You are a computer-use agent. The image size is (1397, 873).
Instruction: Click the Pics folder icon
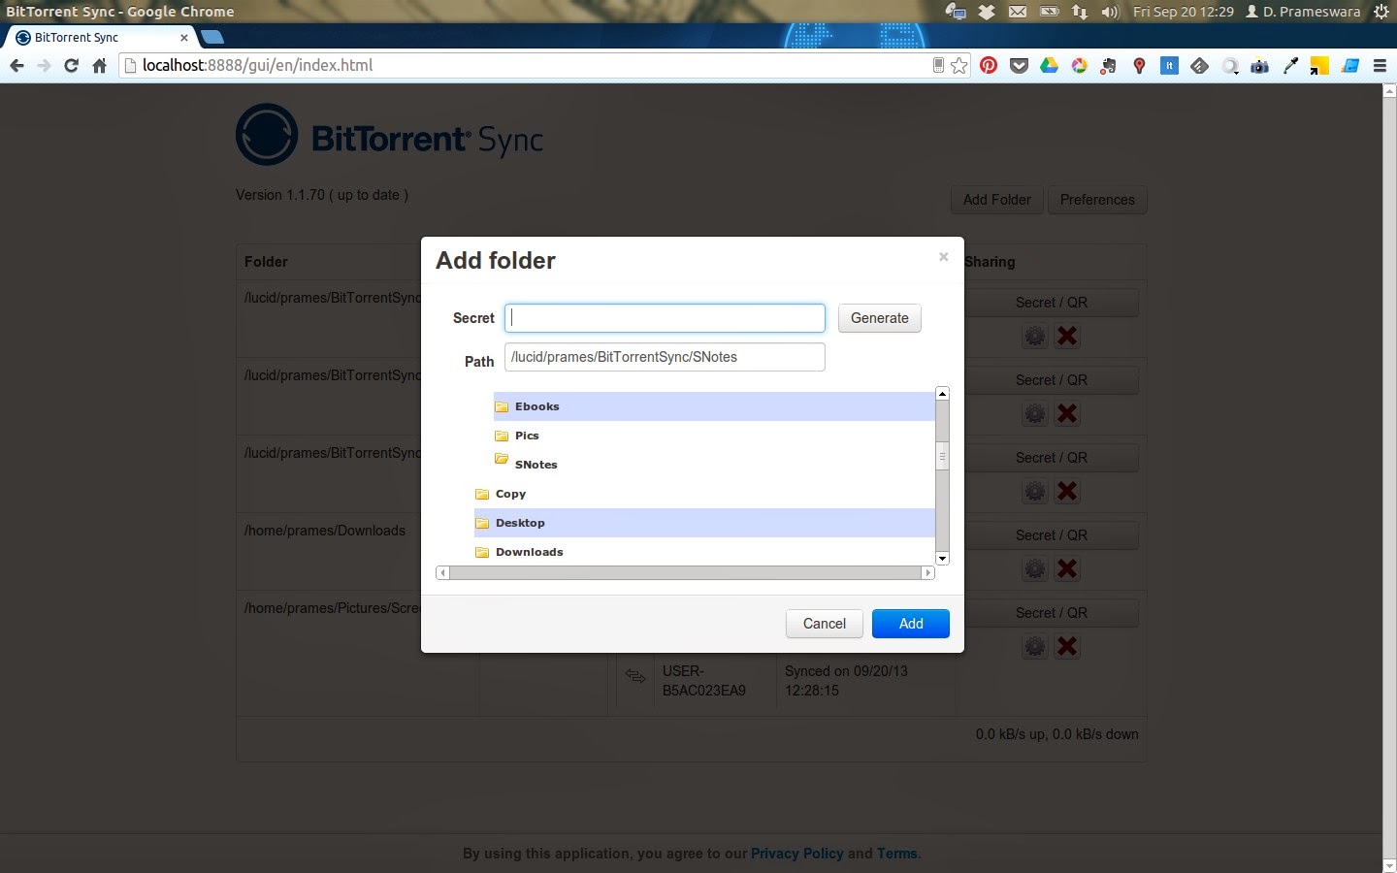tap(502, 436)
